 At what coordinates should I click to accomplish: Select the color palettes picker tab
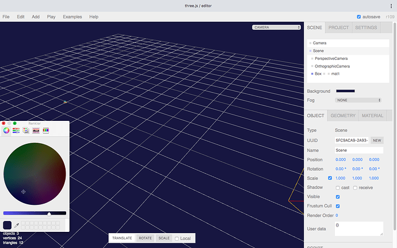(26, 131)
